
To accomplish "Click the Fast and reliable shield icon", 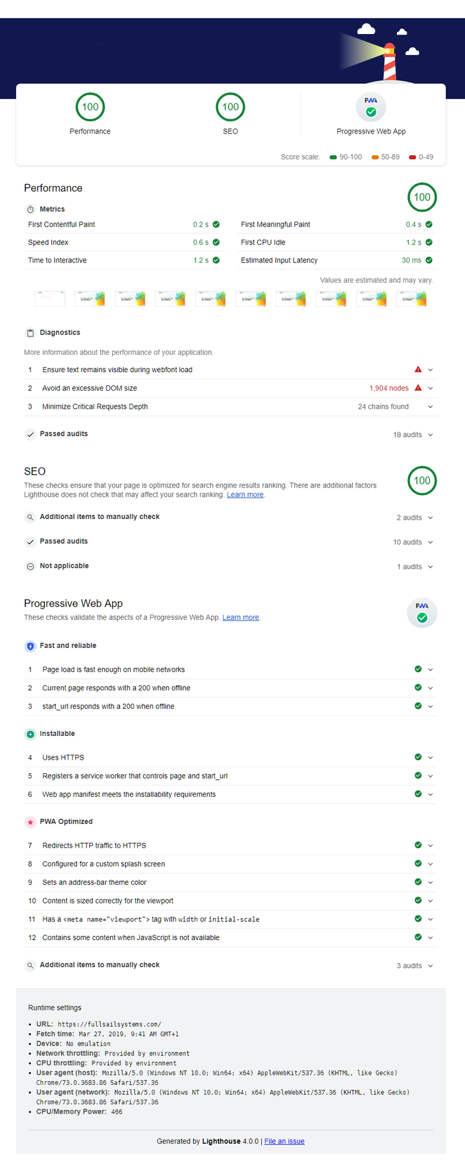I will (x=30, y=646).
